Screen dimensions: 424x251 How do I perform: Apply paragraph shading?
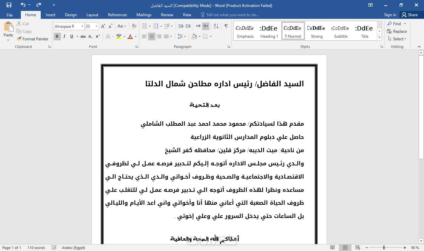[x=194, y=36]
